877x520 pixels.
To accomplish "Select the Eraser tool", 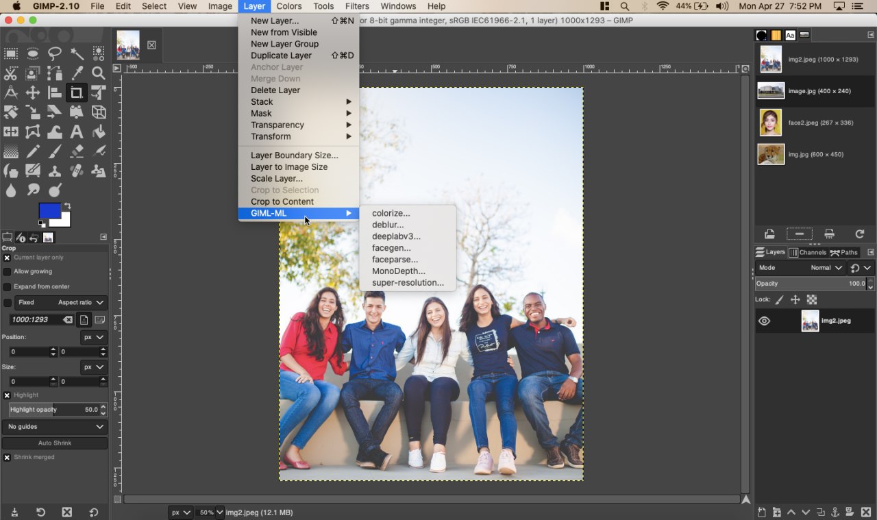I will coord(77,151).
